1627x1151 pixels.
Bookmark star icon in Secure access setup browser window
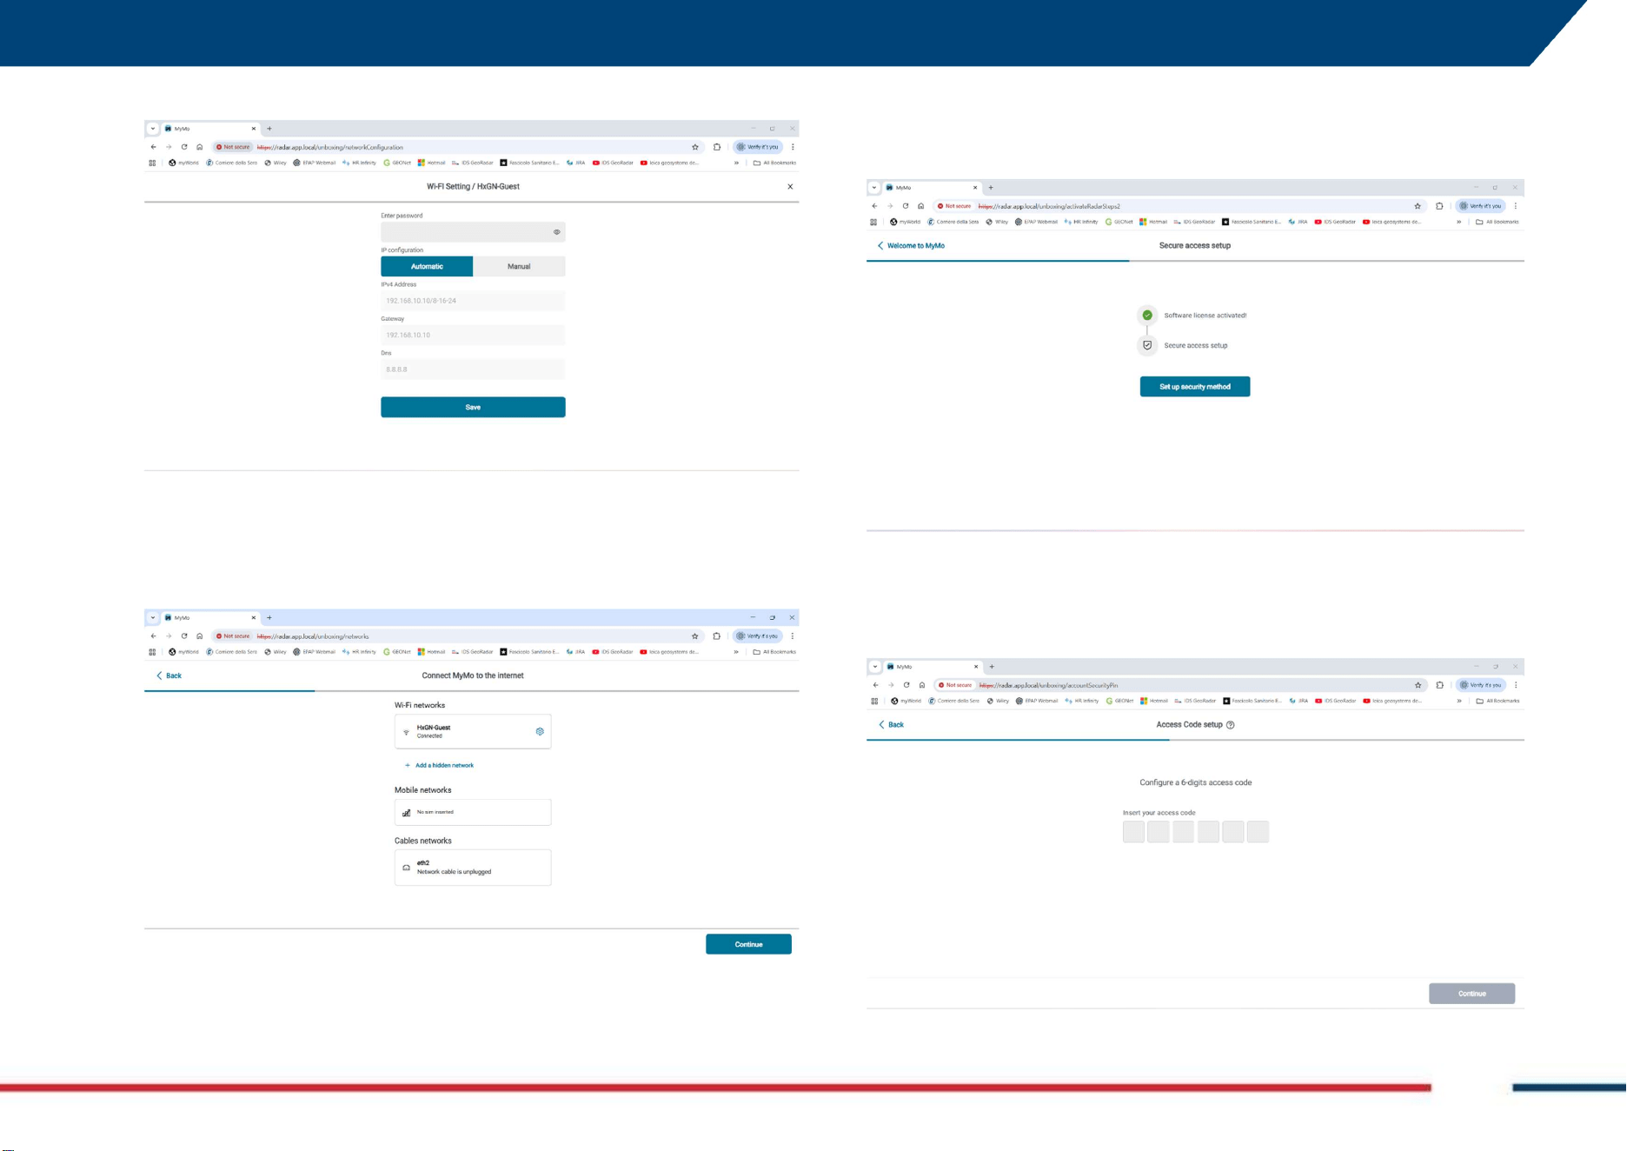pyautogui.click(x=1418, y=206)
